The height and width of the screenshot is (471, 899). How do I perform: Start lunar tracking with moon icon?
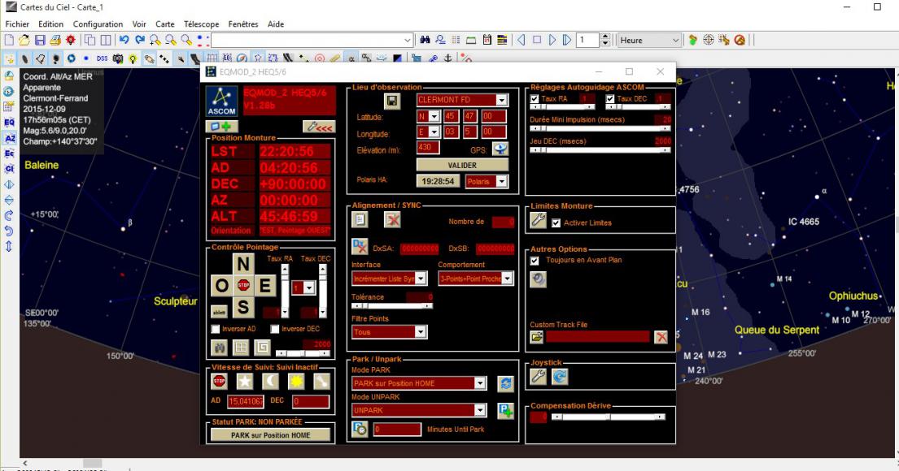(x=271, y=381)
